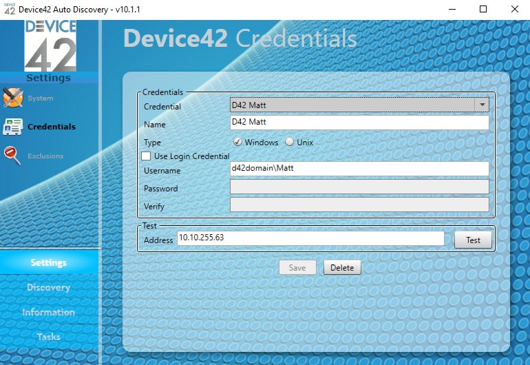Select the System label in the sidebar
Image resolution: width=530 pixels, height=365 pixels.
coord(41,98)
